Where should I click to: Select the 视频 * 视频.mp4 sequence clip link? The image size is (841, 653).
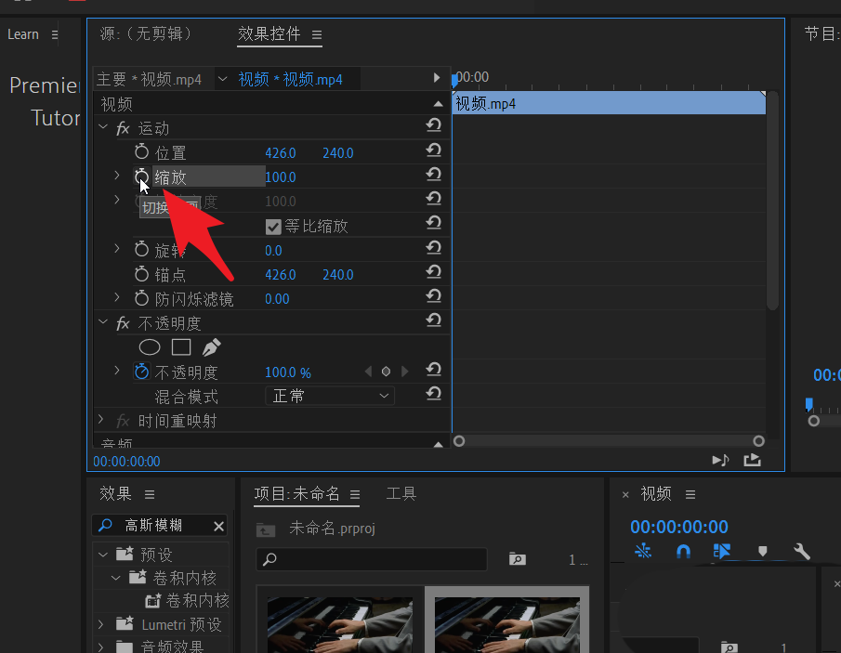pyautogui.click(x=290, y=79)
